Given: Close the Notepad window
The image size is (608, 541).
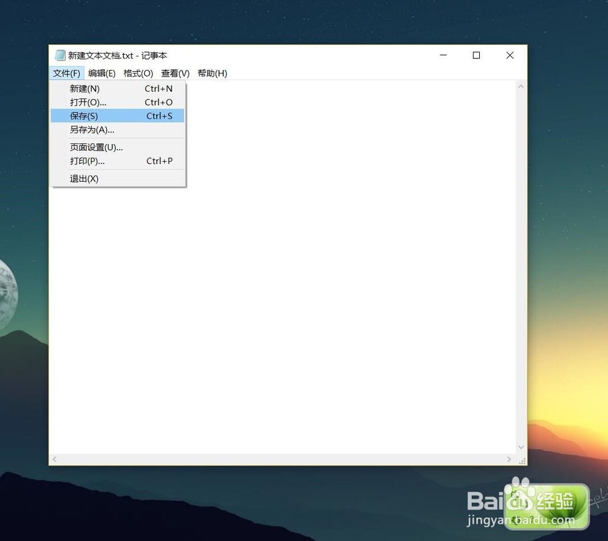Looking at the screenshot, I should click(x=510, y=55).
